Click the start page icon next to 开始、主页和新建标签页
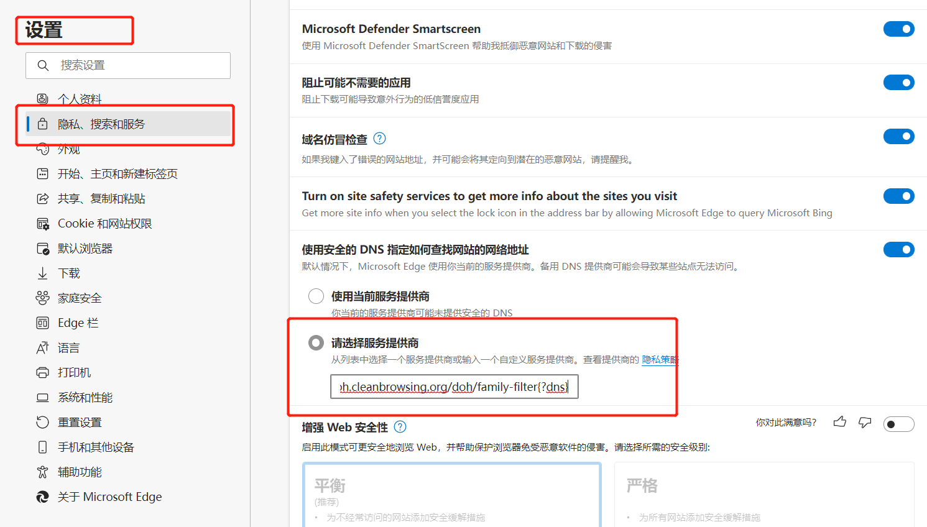927x527 pixels. click(42, 173)
